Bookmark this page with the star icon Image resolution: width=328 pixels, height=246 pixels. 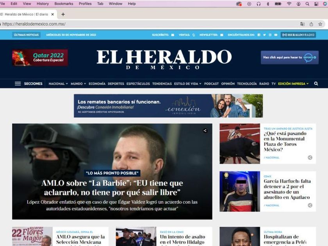click(320, 24)
